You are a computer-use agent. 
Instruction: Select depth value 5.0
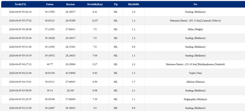click(95, 108)
